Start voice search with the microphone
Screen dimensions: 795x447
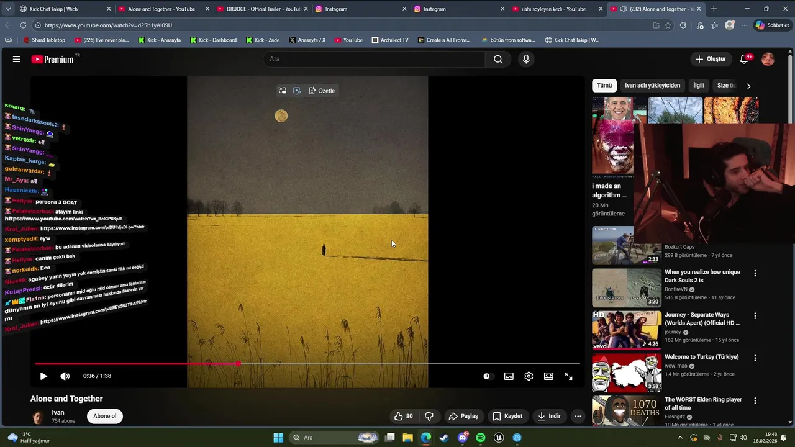[526, 59]
